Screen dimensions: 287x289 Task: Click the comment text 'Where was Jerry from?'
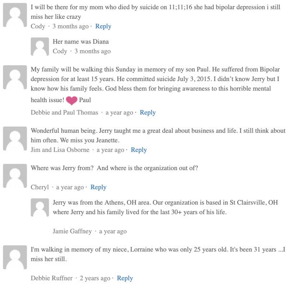62,168
